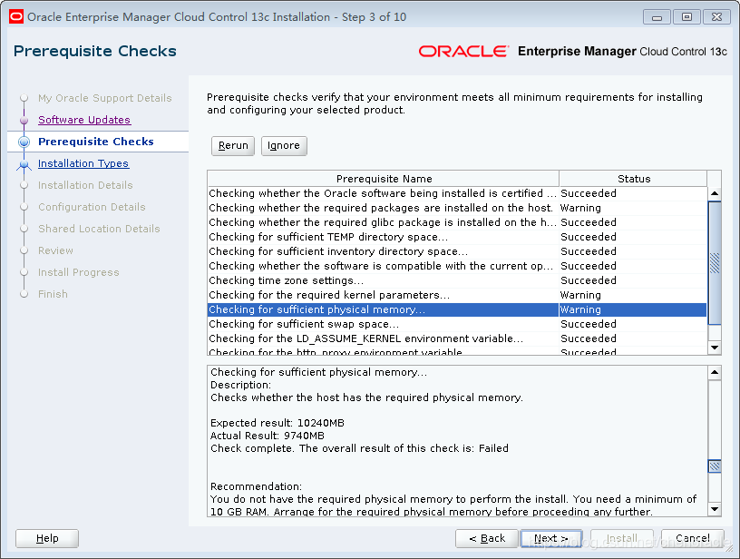Open the Installation Types step link

click(x=83, y=163)
